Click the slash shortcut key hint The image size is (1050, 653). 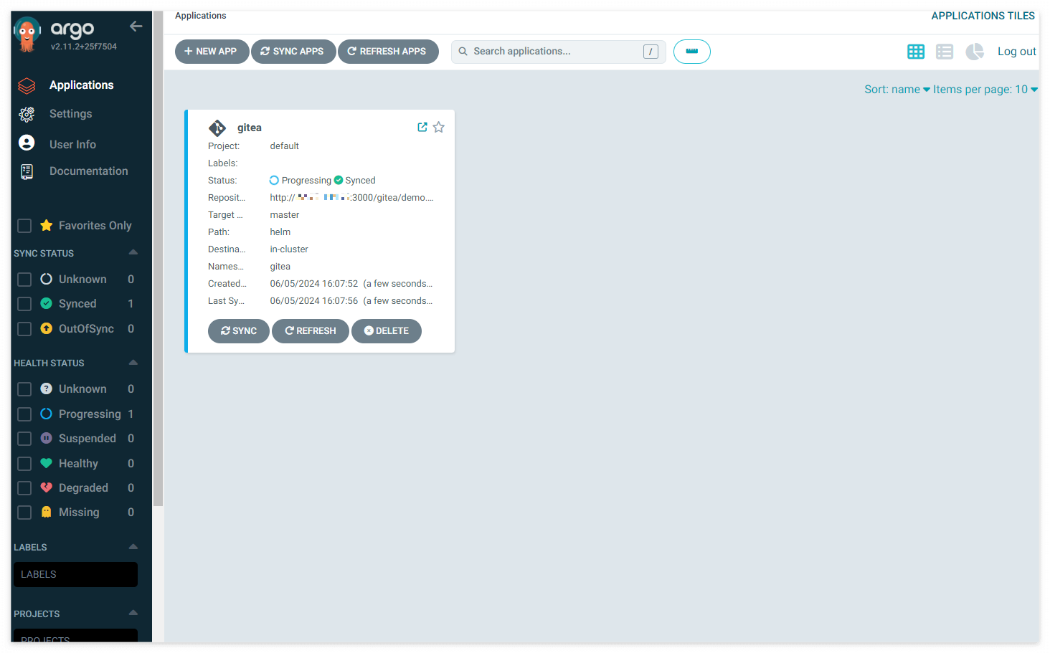click(651, 52)
